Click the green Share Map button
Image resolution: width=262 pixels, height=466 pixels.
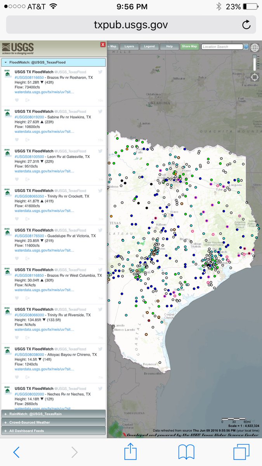click(x=190, y=47)
